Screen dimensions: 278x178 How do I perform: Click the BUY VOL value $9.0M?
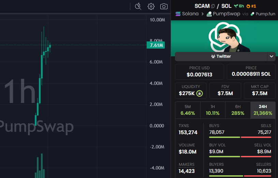(x=216, y=152)
